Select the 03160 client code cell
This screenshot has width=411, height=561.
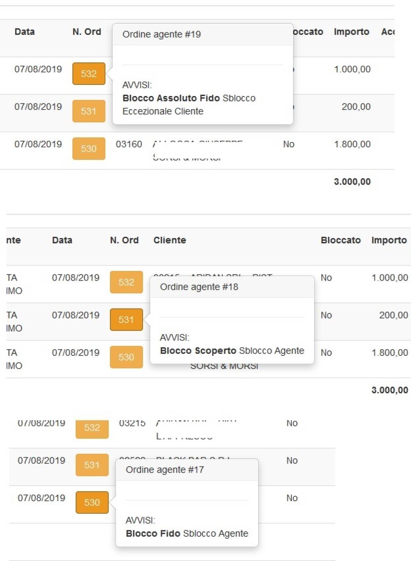[129, 144]
